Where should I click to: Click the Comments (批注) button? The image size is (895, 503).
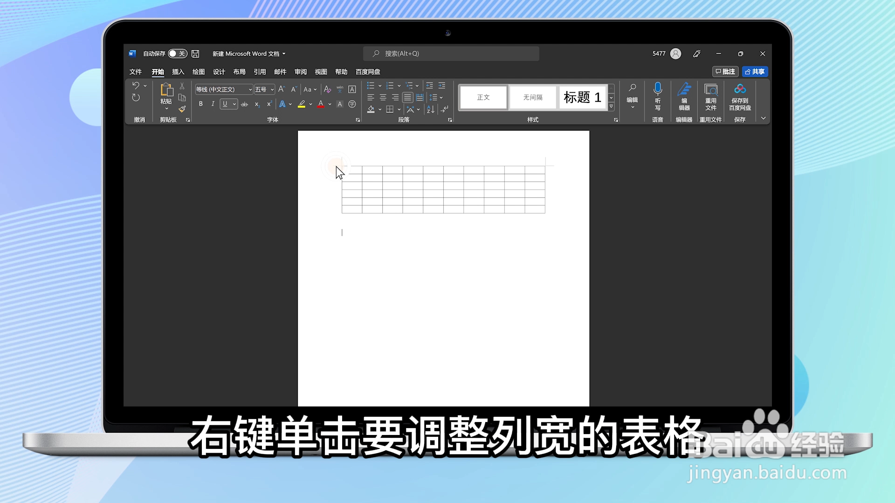tap(725, 72)
